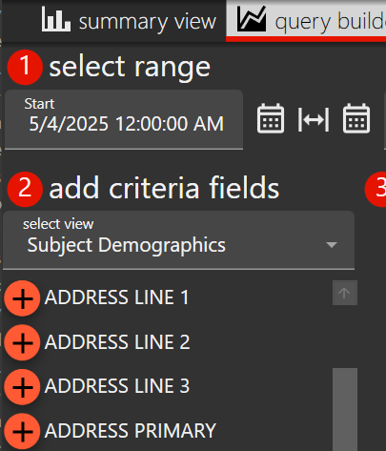386x451 pixels.
Task: Add ADDRESS PRIMARY criteria field
Action: pyautogui.click(x=22, y=431)
